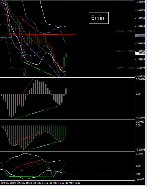The height and width of the screenshot is (186, 147).
Task: Click the 1.56060 price axis label
Action: pos(140,2)
